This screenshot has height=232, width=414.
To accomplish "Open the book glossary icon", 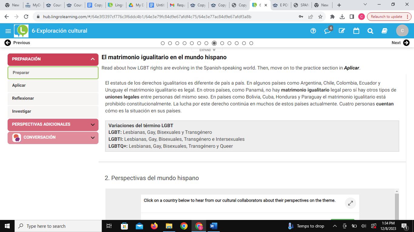I will 385,31.
